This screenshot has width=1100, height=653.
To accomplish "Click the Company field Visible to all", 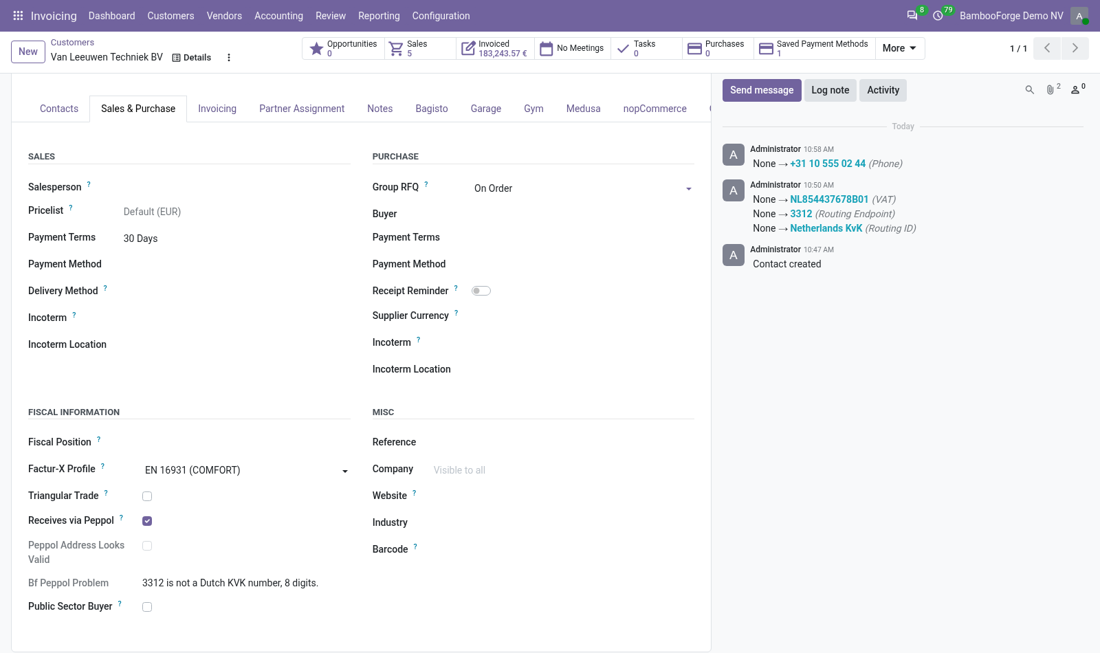I will [562, 470].
